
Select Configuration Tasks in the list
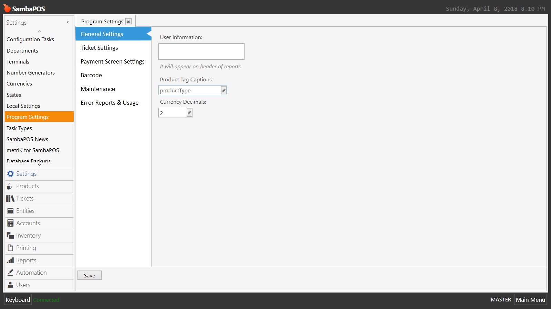coord(39,39)
